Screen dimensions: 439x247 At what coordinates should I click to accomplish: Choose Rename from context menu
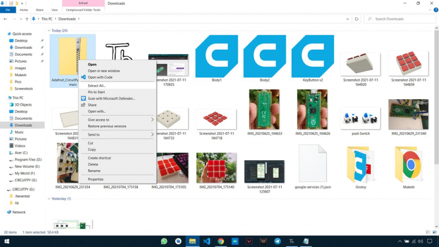tap(94, 171)
